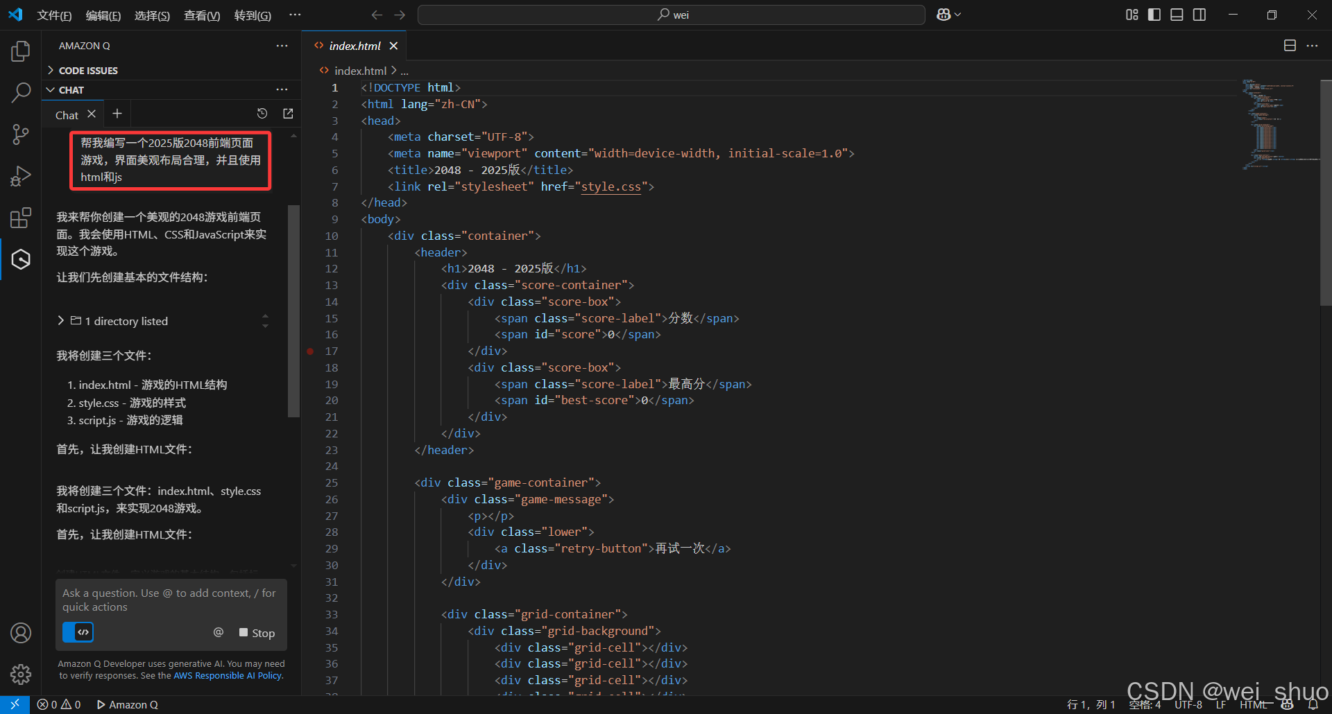Open Amazon Q panel more actions

[x=282, y=46]
